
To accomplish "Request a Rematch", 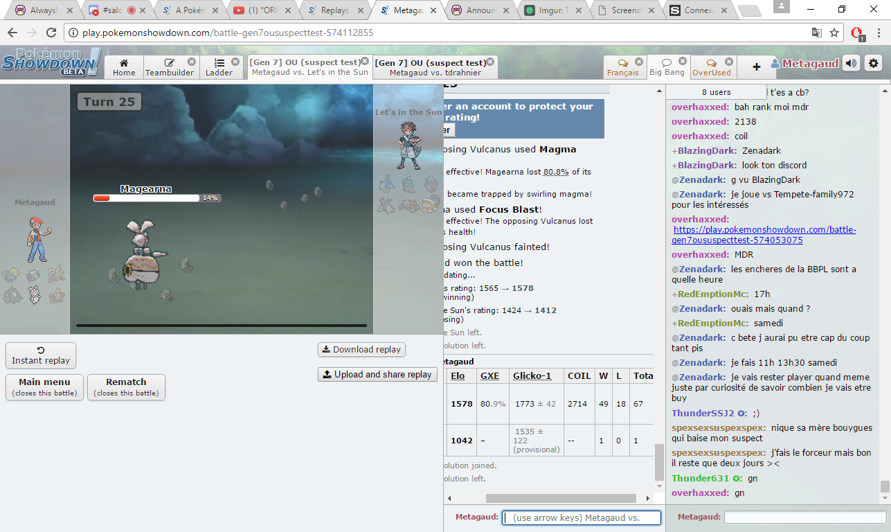I will (126, 387).
